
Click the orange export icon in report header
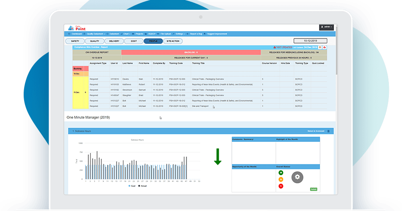point(320,47)
